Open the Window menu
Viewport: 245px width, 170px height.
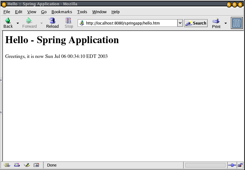pos(99,12)
